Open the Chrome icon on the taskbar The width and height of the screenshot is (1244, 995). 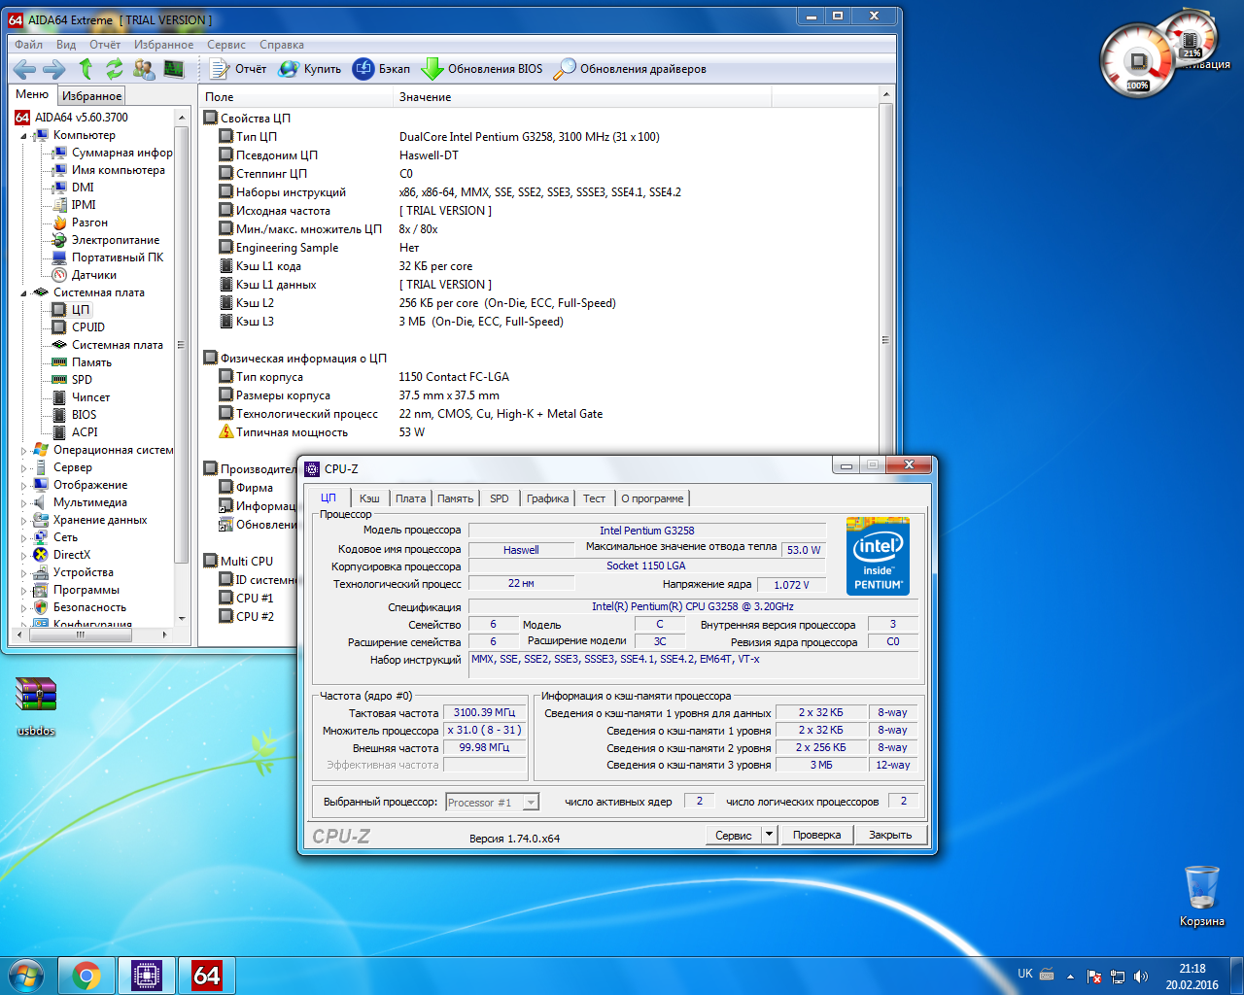pos(86,975)
